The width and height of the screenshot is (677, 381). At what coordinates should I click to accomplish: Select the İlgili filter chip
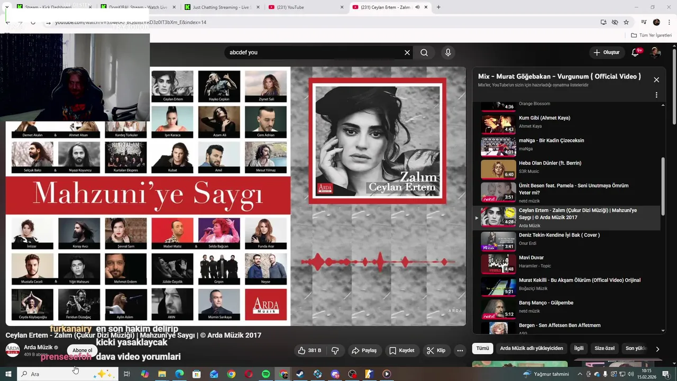point(579,348)
